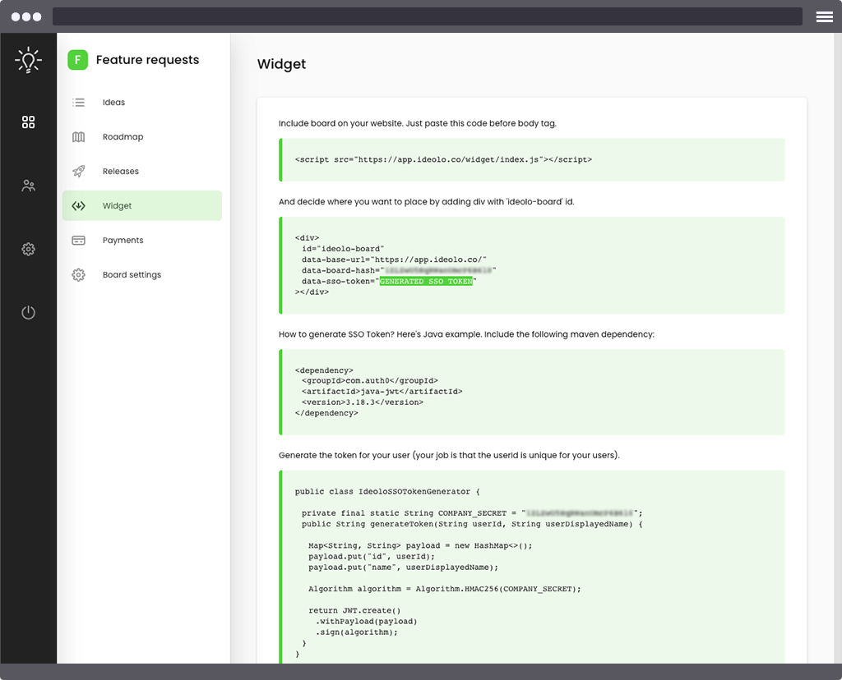Open the Roadmap section
The image size is (842, 680).
(123, 137)
